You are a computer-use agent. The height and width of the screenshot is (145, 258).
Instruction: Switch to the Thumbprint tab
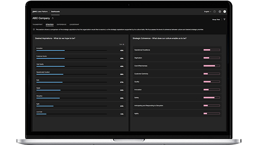[37, 24]
